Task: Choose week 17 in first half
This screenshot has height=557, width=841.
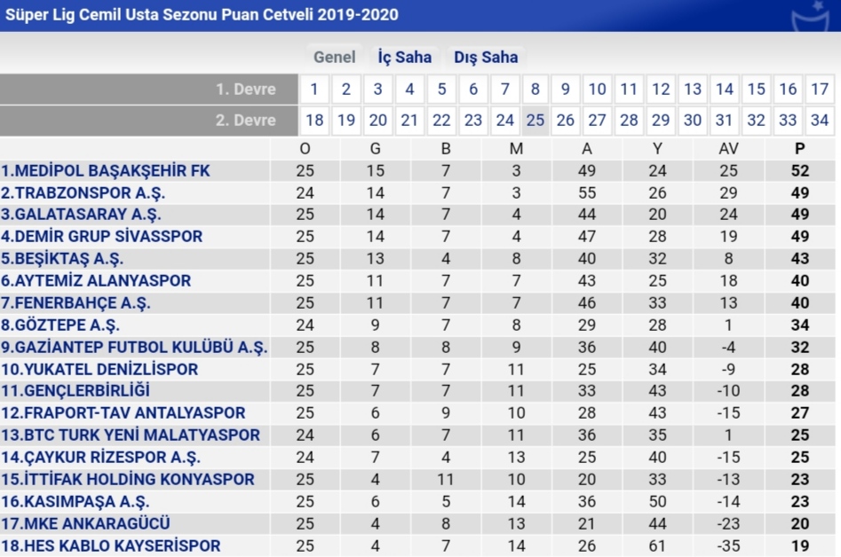Action: (x=820, y=90)
